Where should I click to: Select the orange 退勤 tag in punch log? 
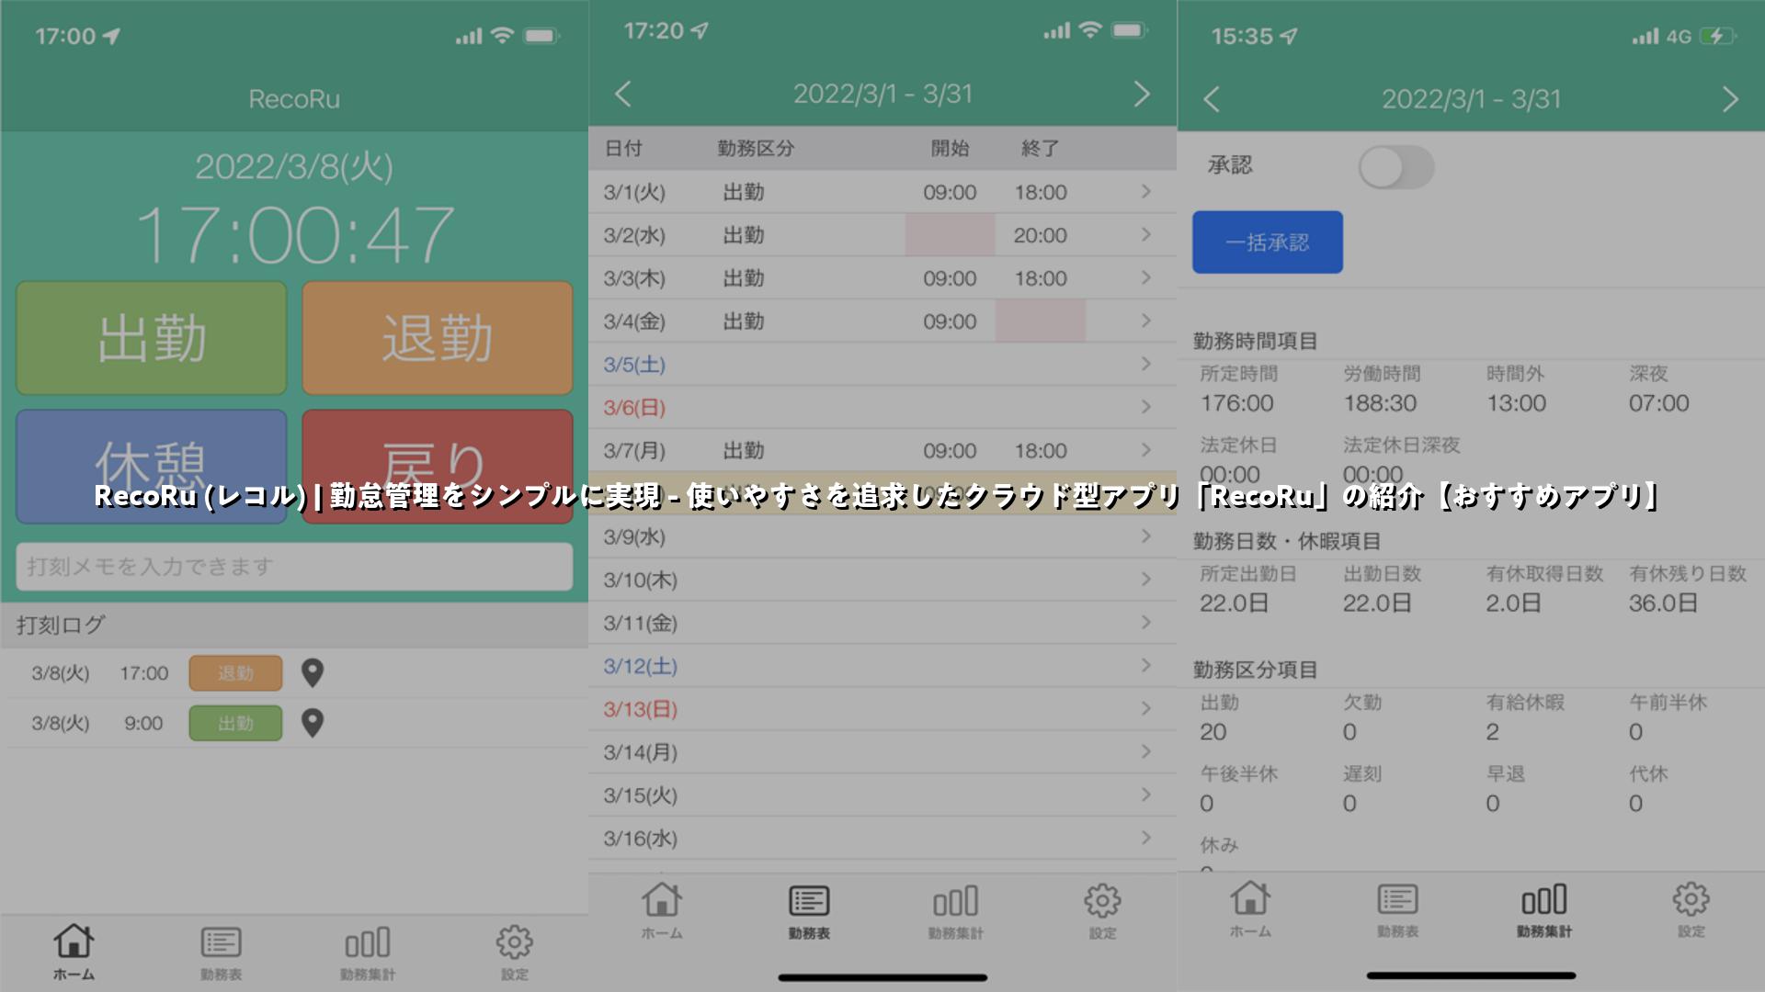click(x=235, y=673)
